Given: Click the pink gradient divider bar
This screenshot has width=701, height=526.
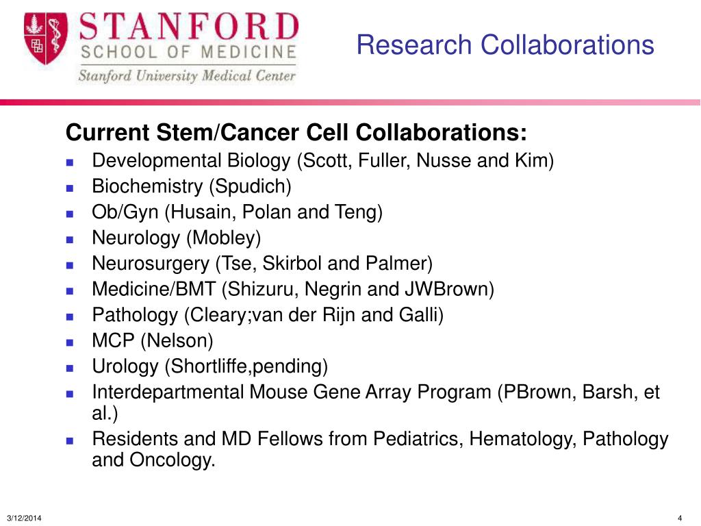Looking at the screenshot, I should [x=350, y=103].
